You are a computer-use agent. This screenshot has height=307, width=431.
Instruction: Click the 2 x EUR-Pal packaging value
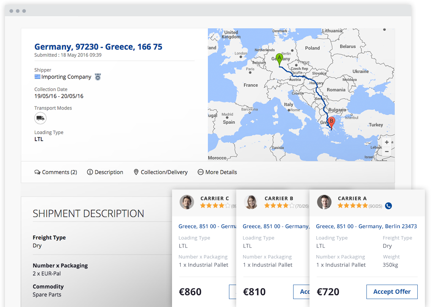[x=47, y=274]
